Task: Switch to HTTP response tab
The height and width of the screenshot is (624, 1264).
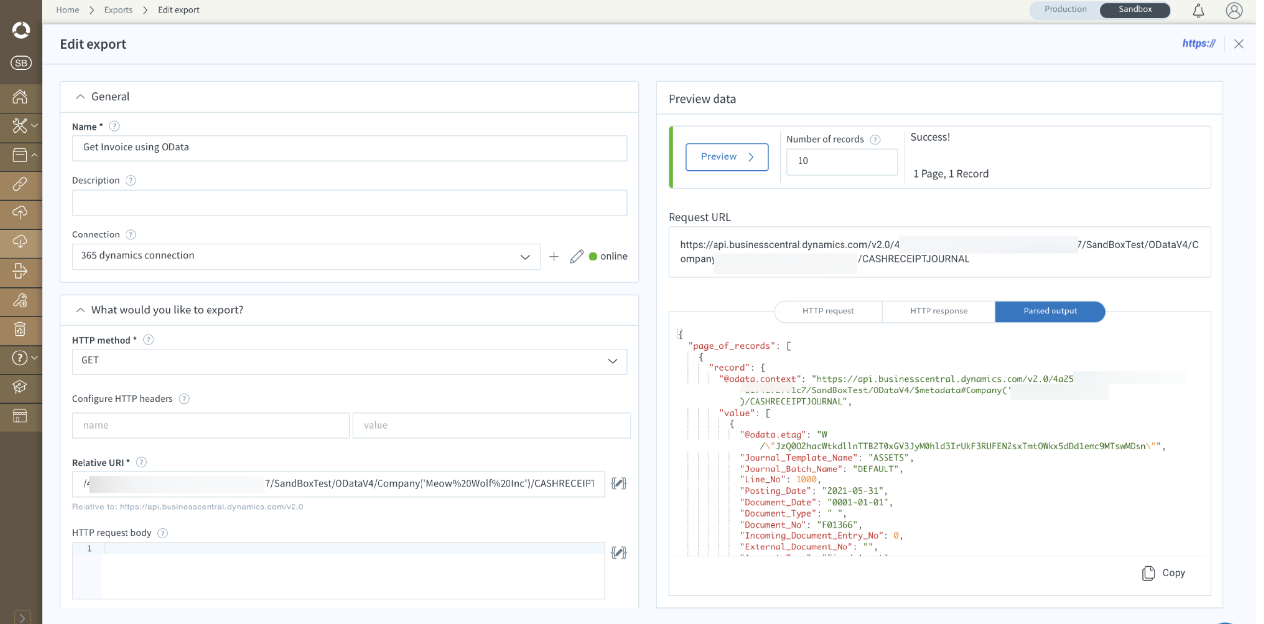Action: coord(938,311)
